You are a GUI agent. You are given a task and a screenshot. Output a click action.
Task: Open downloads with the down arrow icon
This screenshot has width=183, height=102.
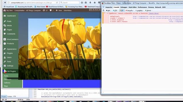coord(90,3)
